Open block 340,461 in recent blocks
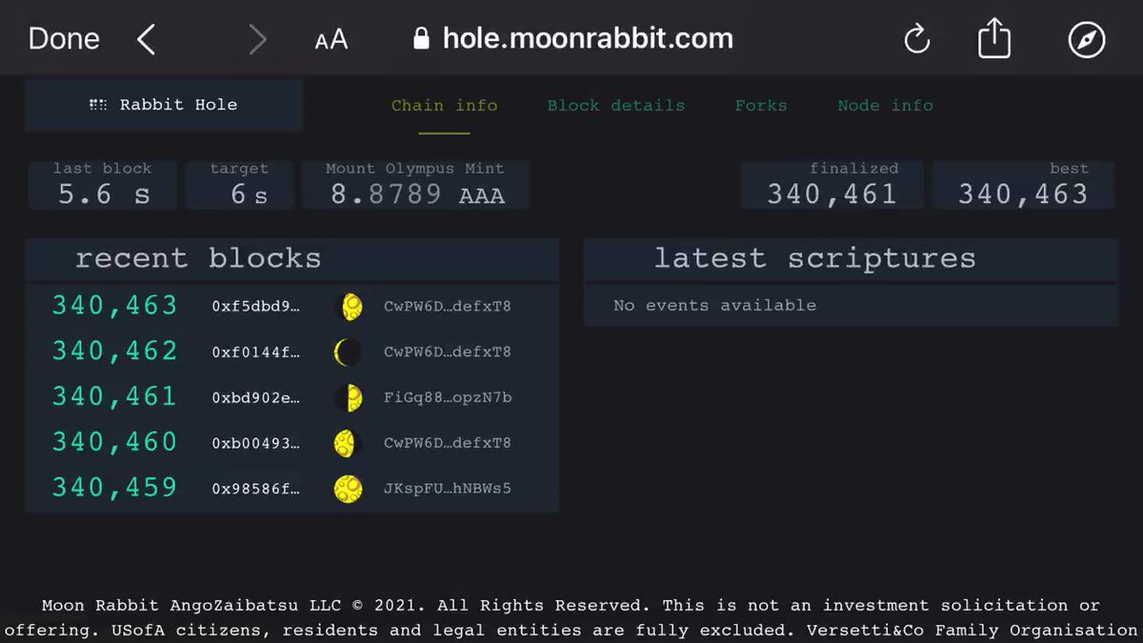The width and height of the screenshot is (1143, 643). point(114,397)
